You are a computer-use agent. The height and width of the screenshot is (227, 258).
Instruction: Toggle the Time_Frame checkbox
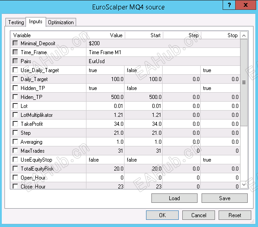[15, 52]
